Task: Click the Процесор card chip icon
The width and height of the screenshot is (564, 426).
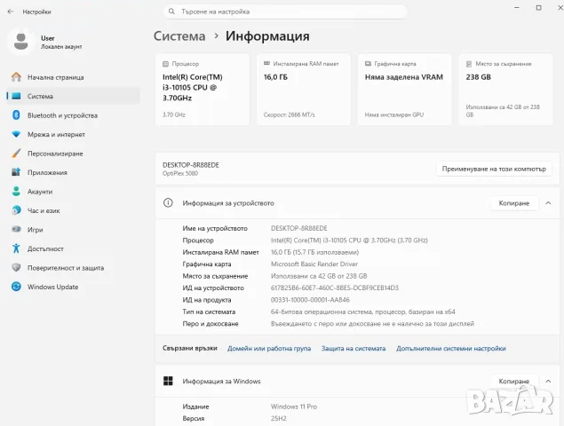Action: [x=165, y=64]
